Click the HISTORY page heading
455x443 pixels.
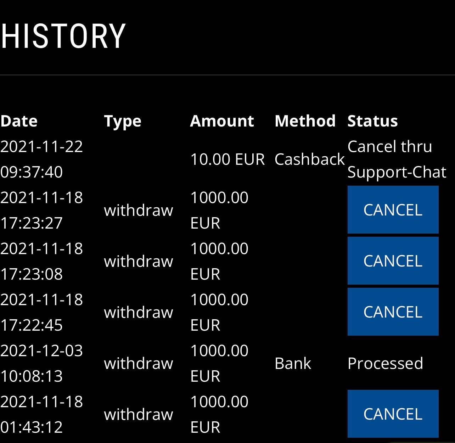click(x=63, y=36)
